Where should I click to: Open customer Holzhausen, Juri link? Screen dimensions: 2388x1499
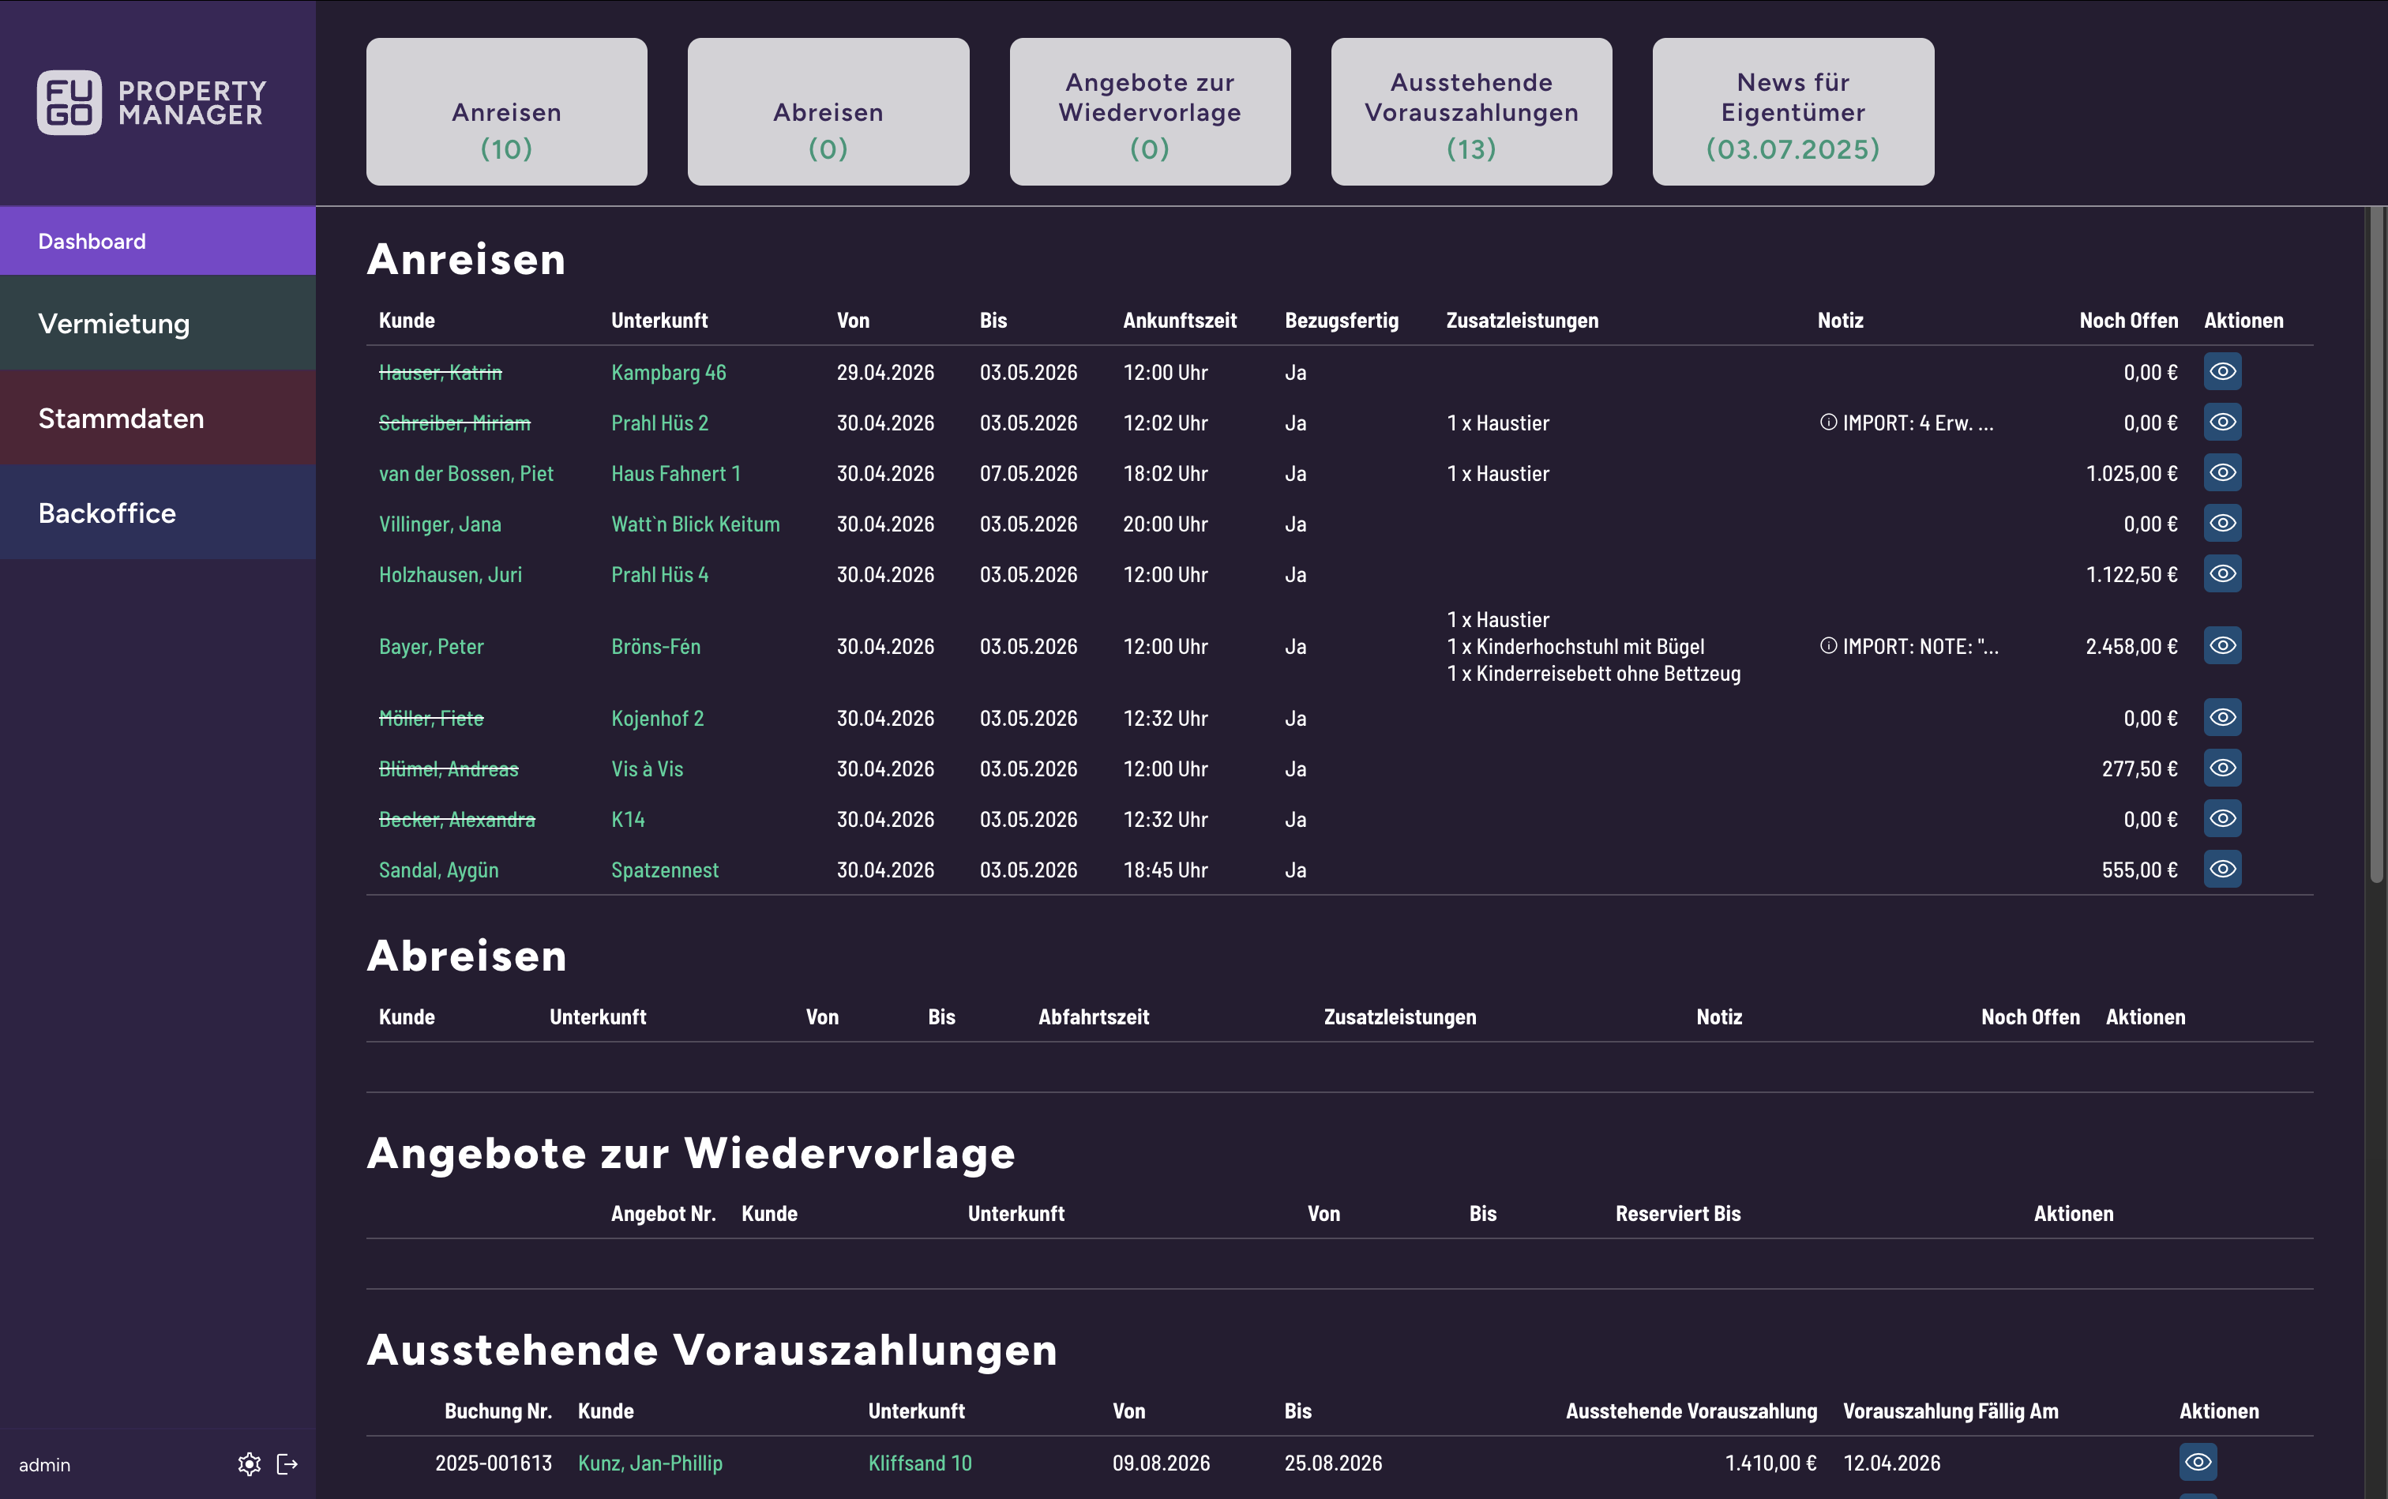click(x=450, y=575)
